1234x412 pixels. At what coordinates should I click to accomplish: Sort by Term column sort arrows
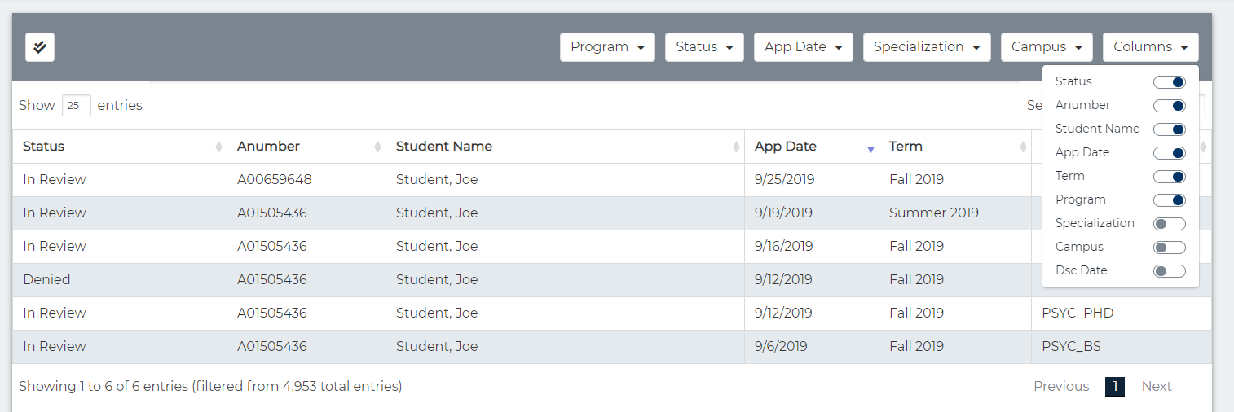1023,147
